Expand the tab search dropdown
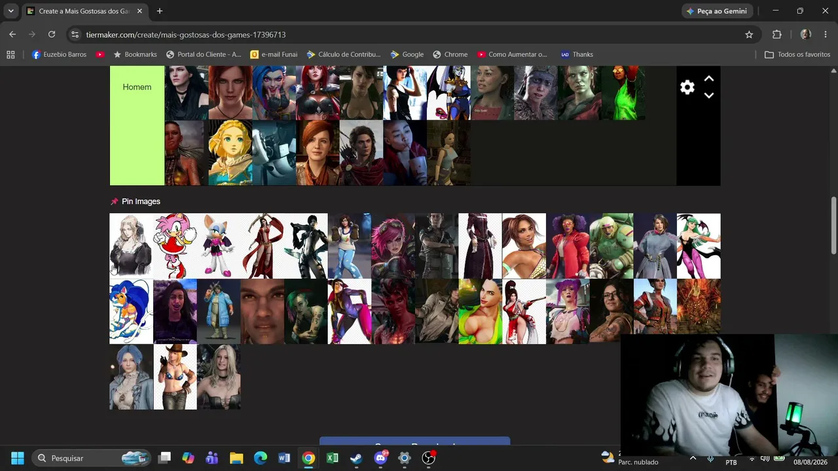 pyautogui.click(x=10, y=11)
